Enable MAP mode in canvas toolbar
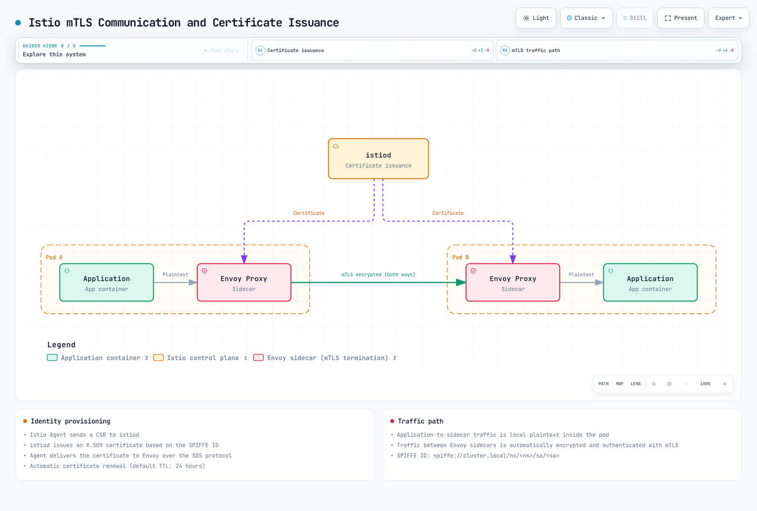 (x=620, y=384)
